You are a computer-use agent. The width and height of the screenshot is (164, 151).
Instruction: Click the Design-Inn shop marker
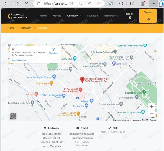87,106
